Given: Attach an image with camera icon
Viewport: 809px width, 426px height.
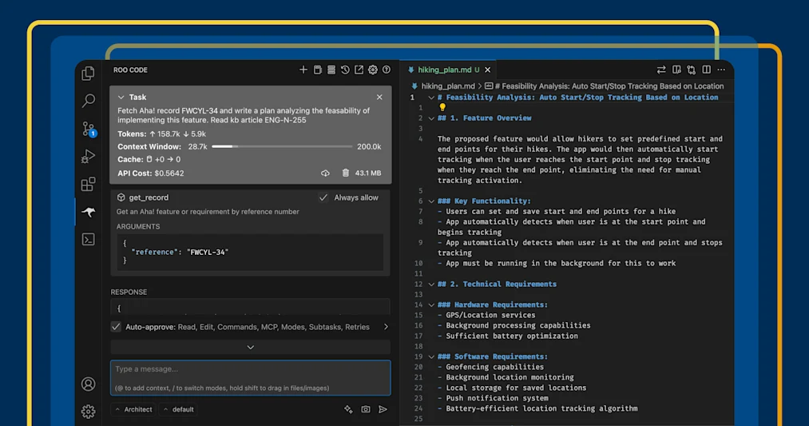Looking at the screenshot, I should 365,409.
